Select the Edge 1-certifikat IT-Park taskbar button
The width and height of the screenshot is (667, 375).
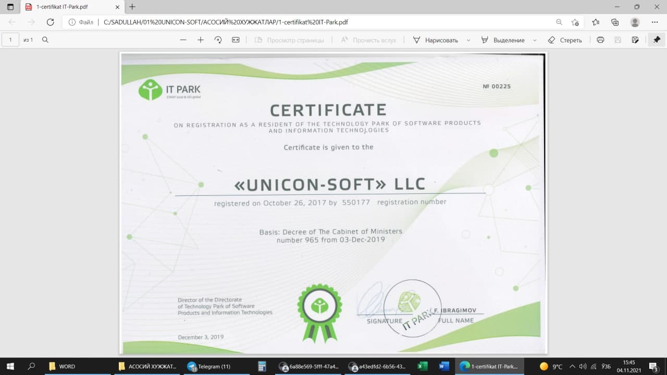coord(490,366)
